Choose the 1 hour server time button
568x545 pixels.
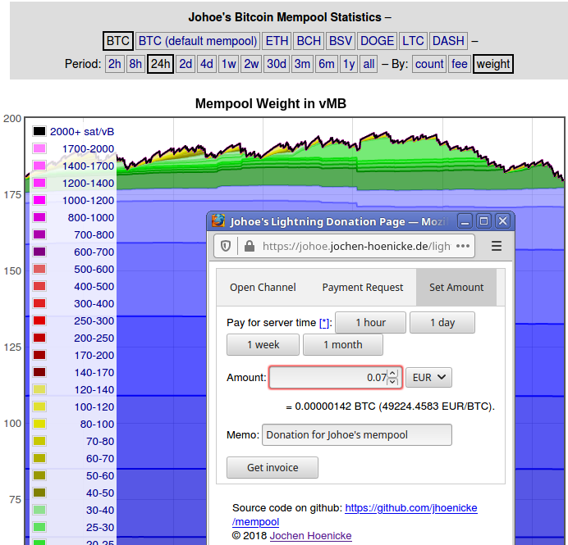tap(370, 323)
